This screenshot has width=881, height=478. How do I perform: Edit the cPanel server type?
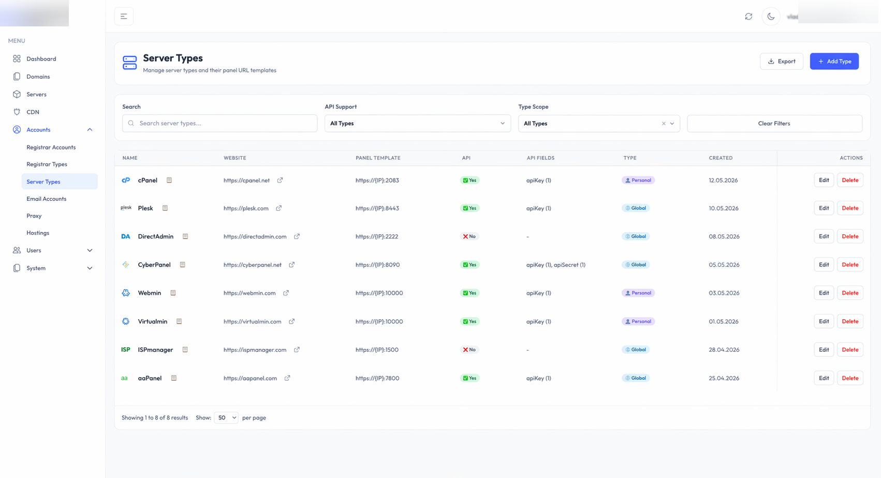pyautogui.click(x=824, y=180)
